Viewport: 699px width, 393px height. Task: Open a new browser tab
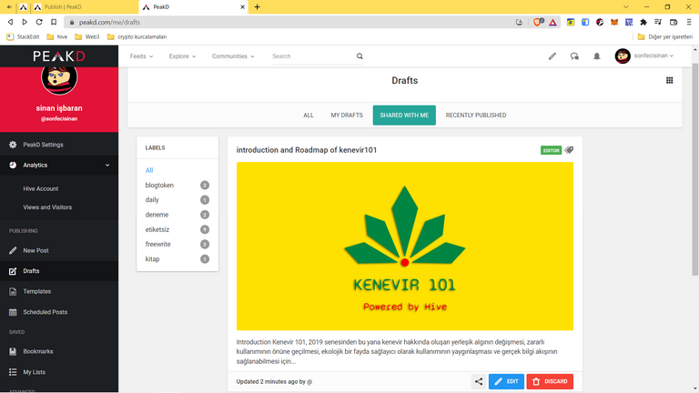258,7
